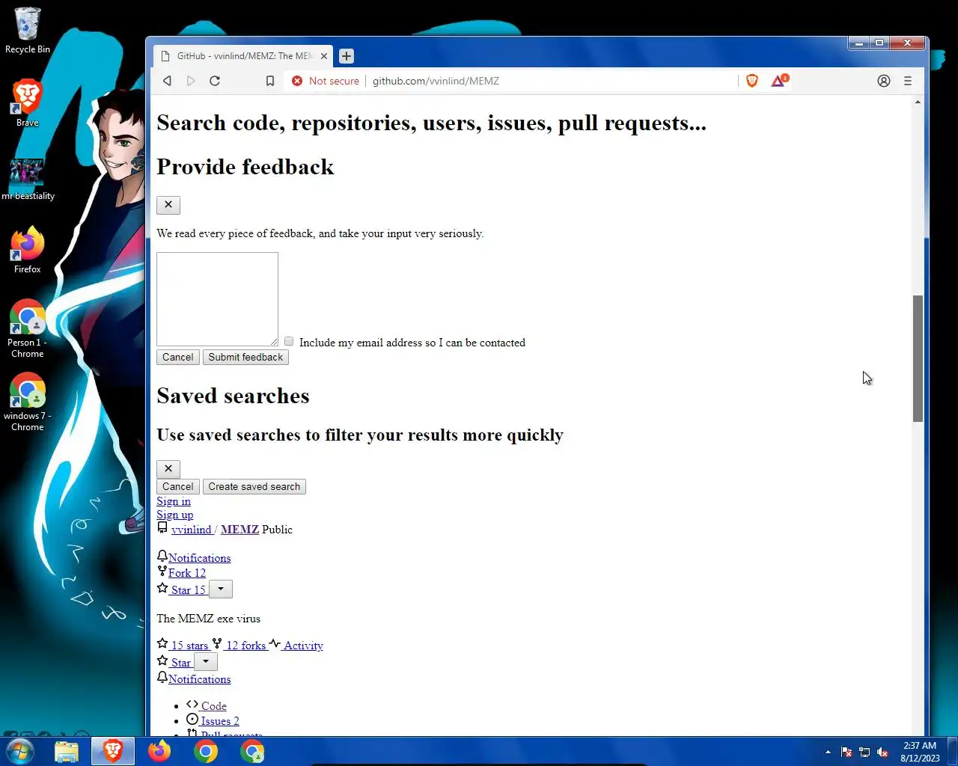958x766 pixels.
Task: Open Windows Start menu
Action: point(20,751)
